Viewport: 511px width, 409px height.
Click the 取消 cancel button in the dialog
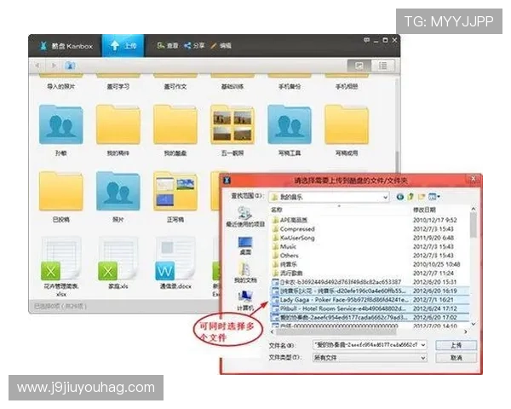(x=456, y=358)
